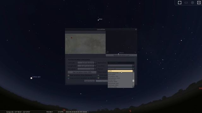Click the Latitude stepper arrows

pyautogui.click(x=95, y=63)
